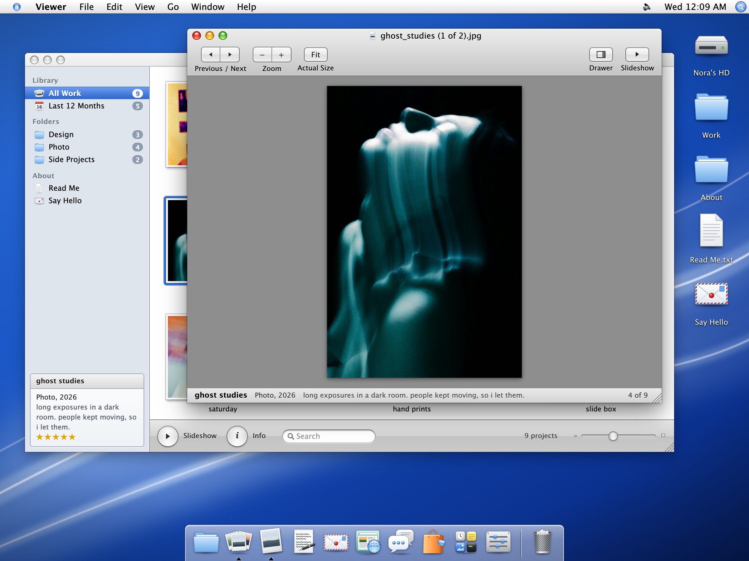The height and width of the screenshot is (561, 749).
Task: Open the Window menu
Action: point(208,7)
